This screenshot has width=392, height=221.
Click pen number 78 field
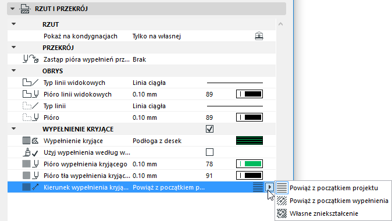click(209, 164)
